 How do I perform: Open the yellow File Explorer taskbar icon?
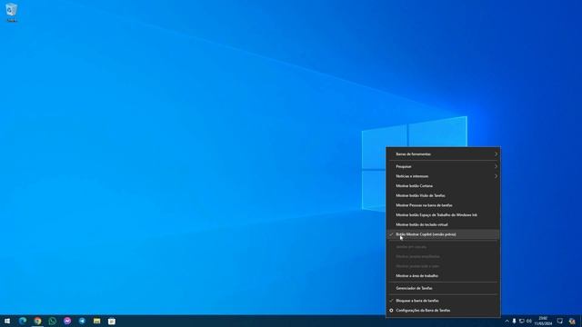[97, 321]
